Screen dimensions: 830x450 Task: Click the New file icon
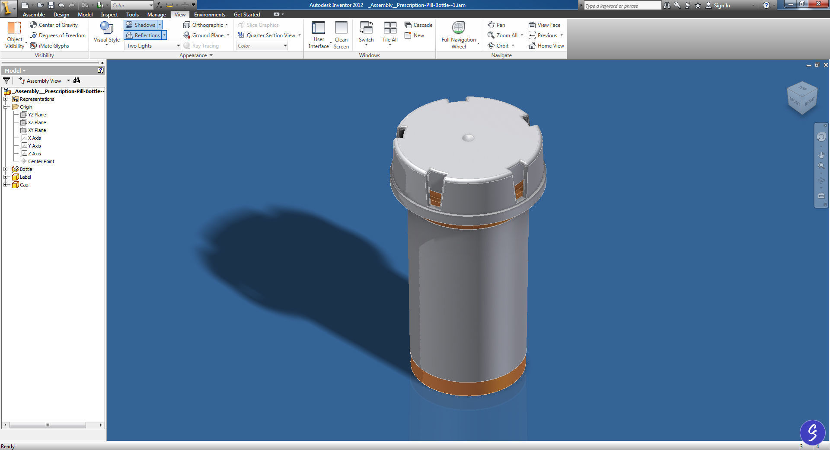point(25,5)
